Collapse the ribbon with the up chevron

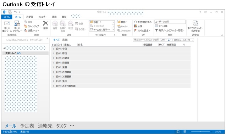tap(222, 35)
